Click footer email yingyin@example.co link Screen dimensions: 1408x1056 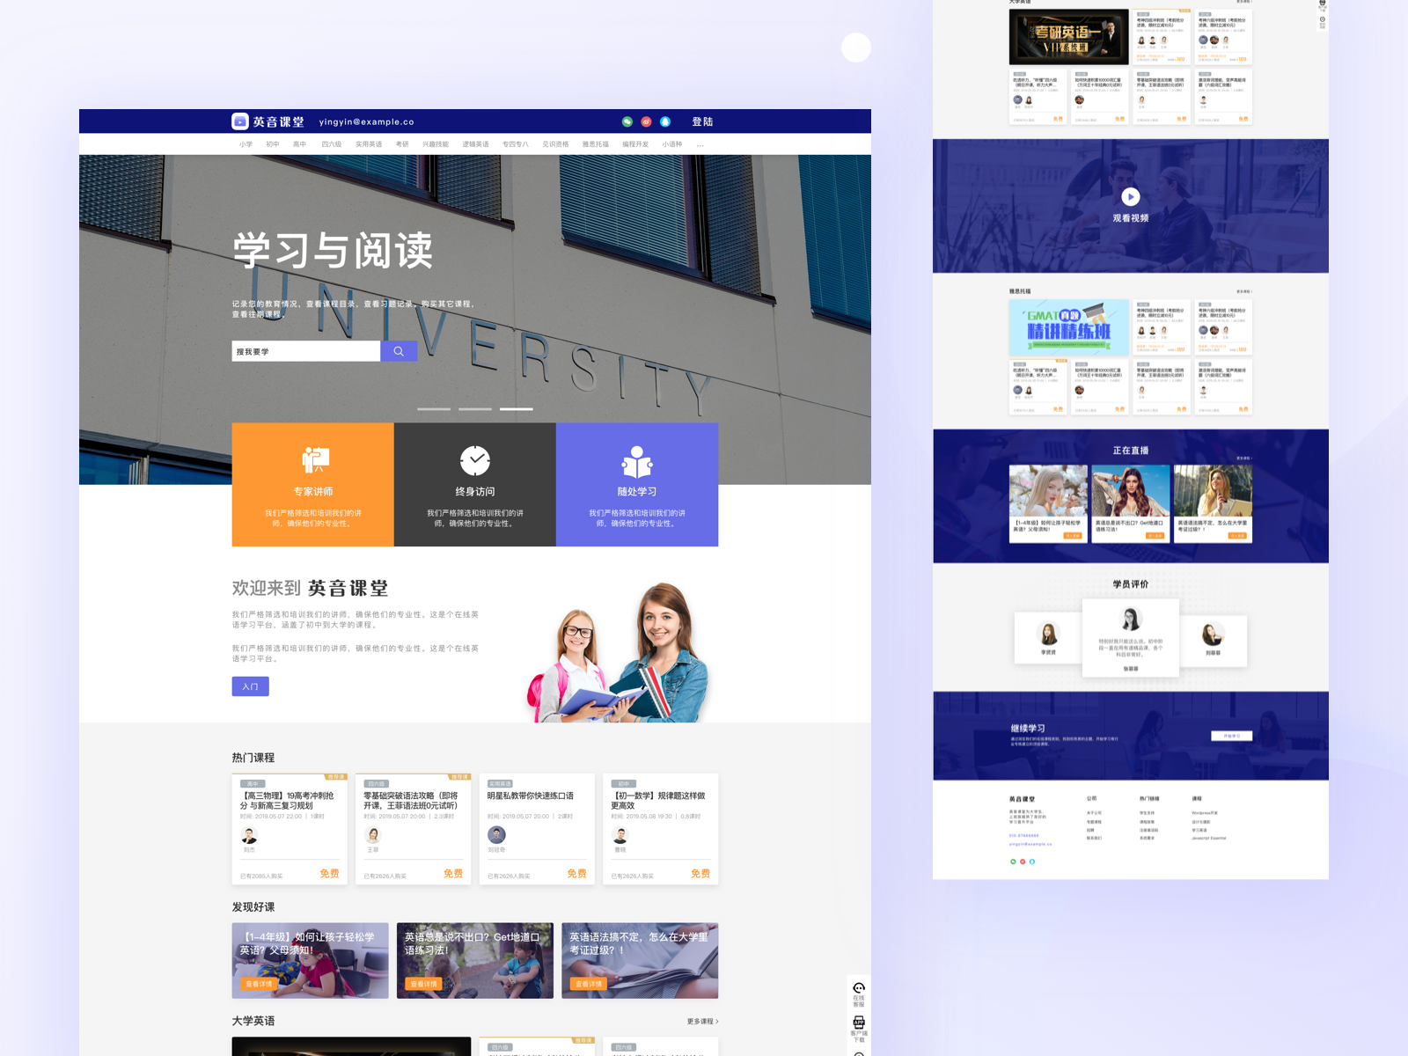tap(1030, 844)
